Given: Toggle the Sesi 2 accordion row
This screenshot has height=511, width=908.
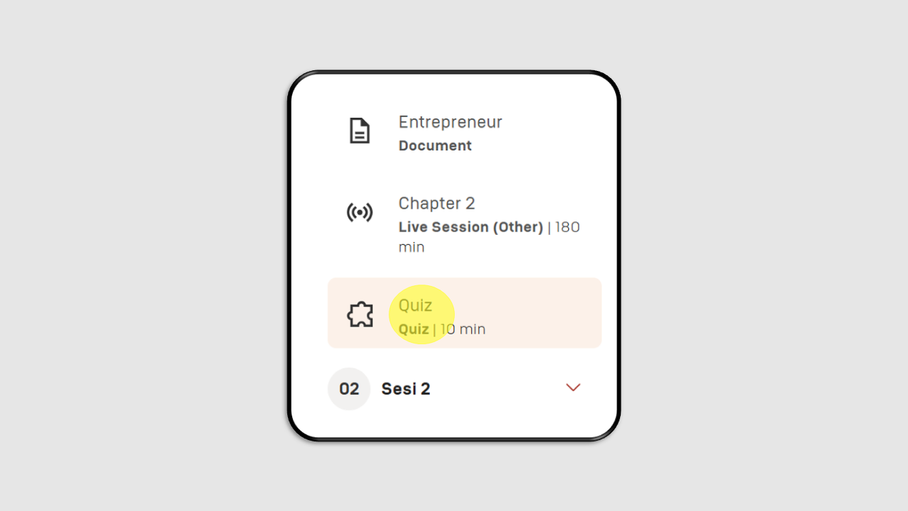Looking at the screenshot, I should click(x=465, y=389).
